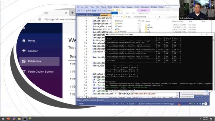The width and height of the screenshot is (215, 121).
Task: Open File Explorer from the taskbar
Action: [x=19, y=119]
